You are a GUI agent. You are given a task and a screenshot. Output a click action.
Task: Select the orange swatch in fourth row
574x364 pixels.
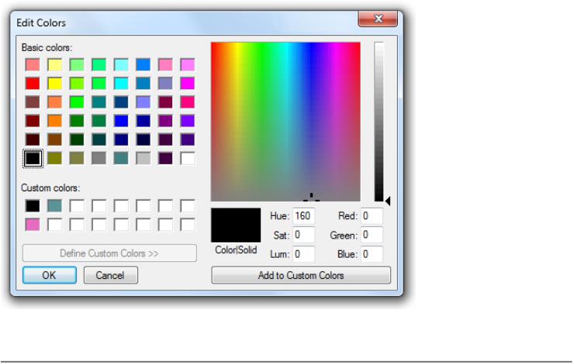pyautogui.click(x=54, y=121)
